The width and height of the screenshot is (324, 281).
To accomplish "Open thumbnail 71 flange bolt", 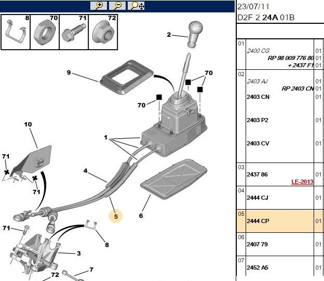I will (74, 32).
